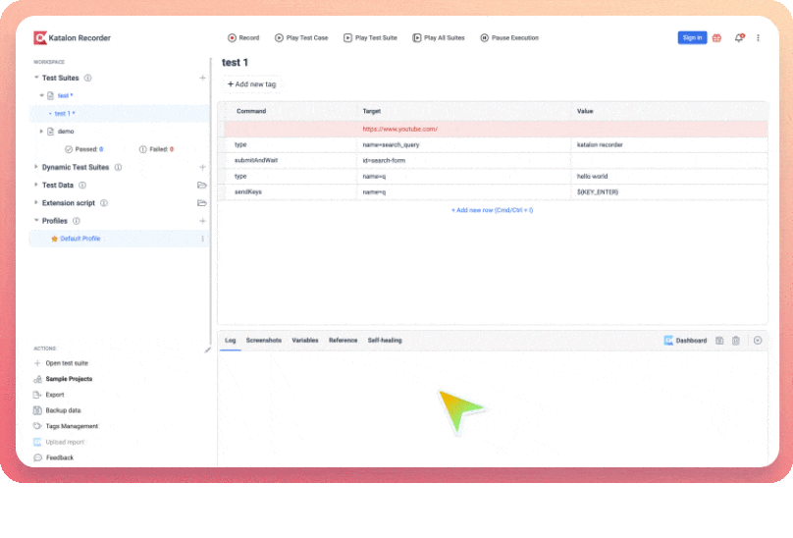Click the name=search_query target cell
The image size is (793, 538).
tap(464, 144)
